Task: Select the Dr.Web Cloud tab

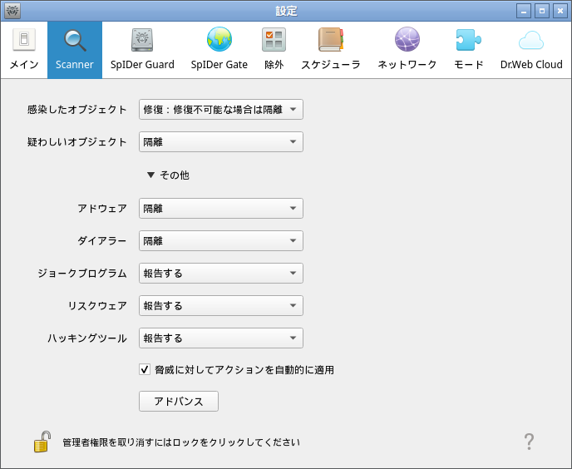Action: pyautogui.click(x=531, y=50)
